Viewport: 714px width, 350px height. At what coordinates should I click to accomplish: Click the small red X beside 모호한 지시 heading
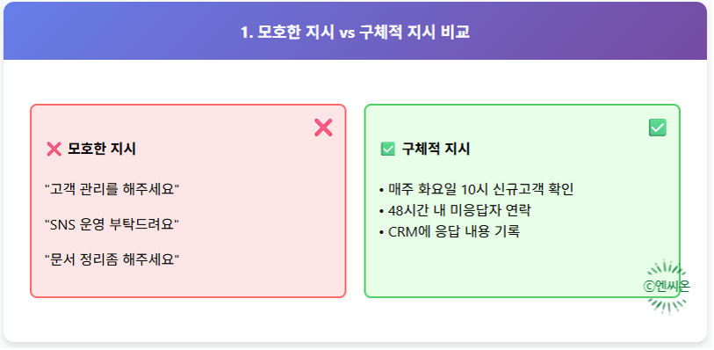pos(54,149)
